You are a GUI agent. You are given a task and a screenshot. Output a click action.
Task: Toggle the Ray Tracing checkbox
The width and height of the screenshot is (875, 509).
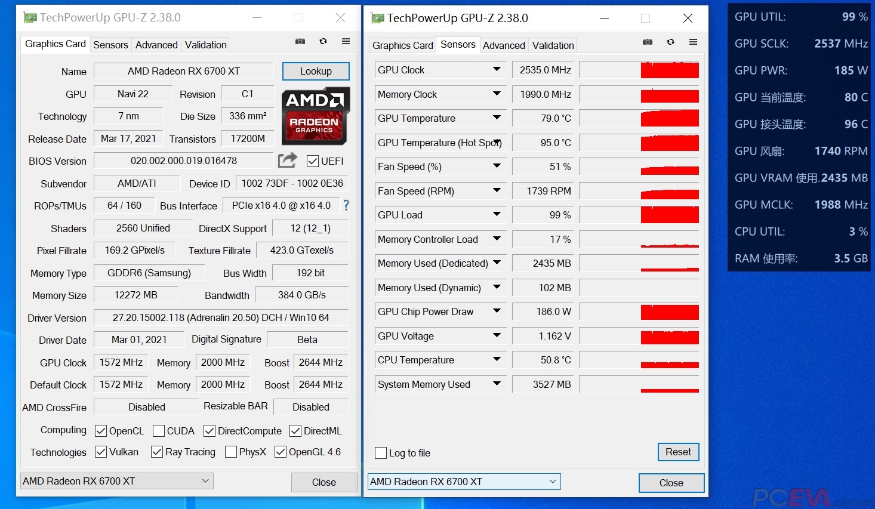point(157,452)
